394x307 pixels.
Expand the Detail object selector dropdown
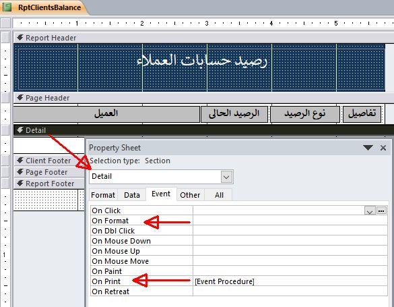pos(226,177)
